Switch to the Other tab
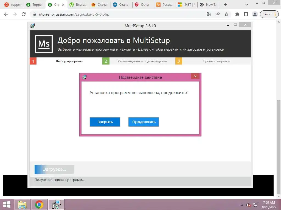Image resolution: width=281 pixels, height=210 pixels. [143, 5]
